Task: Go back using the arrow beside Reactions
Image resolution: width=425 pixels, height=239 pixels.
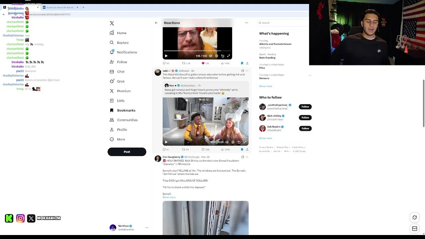Action: (x=156, y=23)
